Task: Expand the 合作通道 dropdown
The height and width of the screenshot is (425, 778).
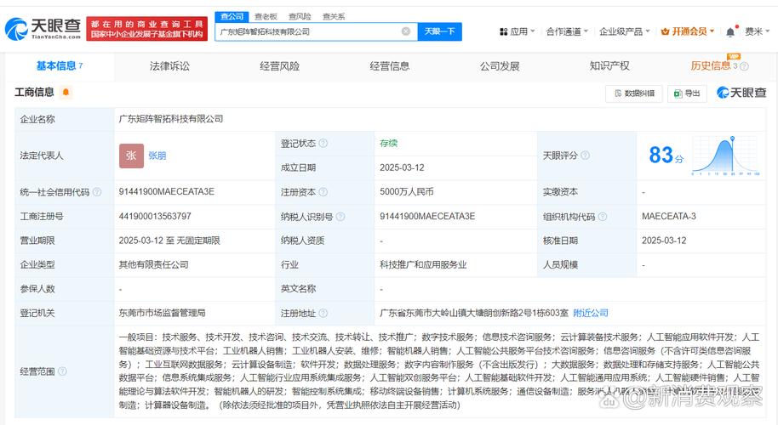Action: 567,31
